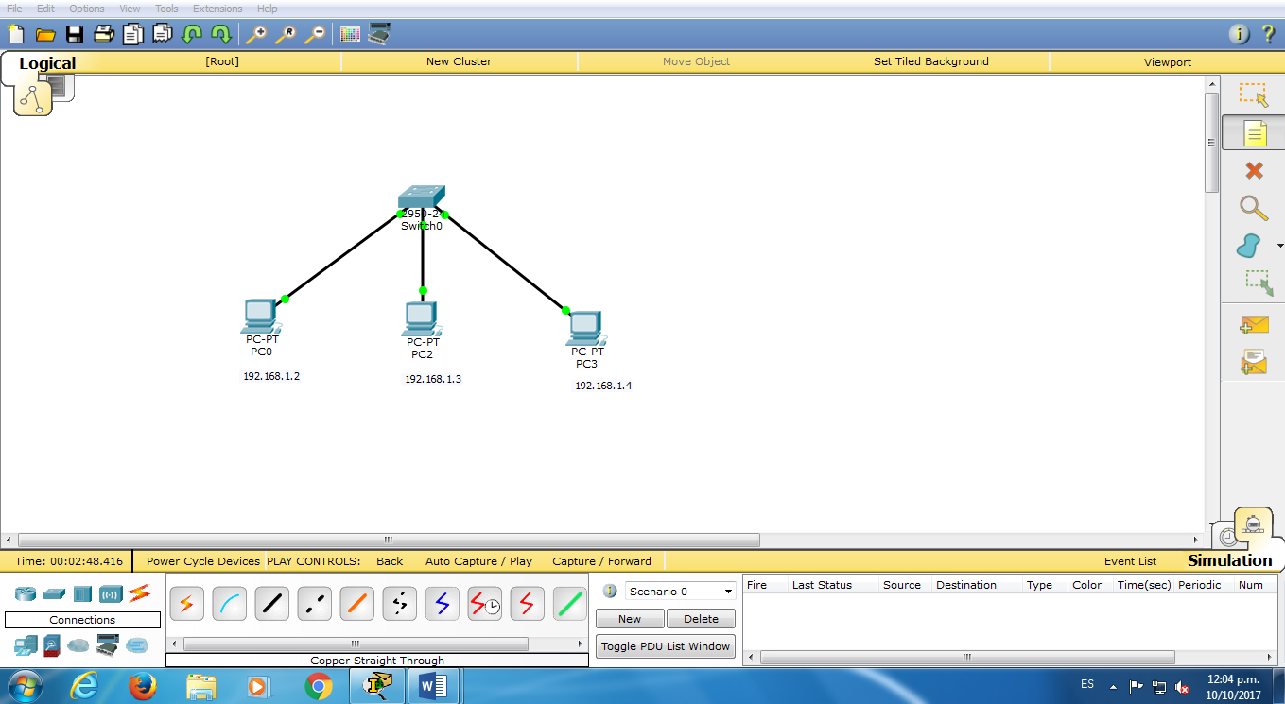Switch to the Simulation tab
Image resolution: width=1285 pixels, height=704 pixels.
(x=1228, y=560)
